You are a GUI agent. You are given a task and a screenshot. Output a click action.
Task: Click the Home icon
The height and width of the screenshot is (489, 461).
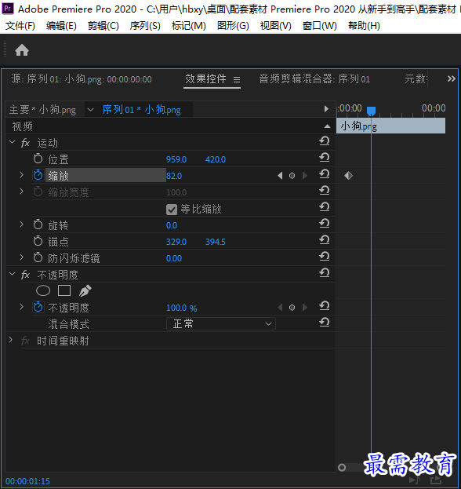pos(22,50)
